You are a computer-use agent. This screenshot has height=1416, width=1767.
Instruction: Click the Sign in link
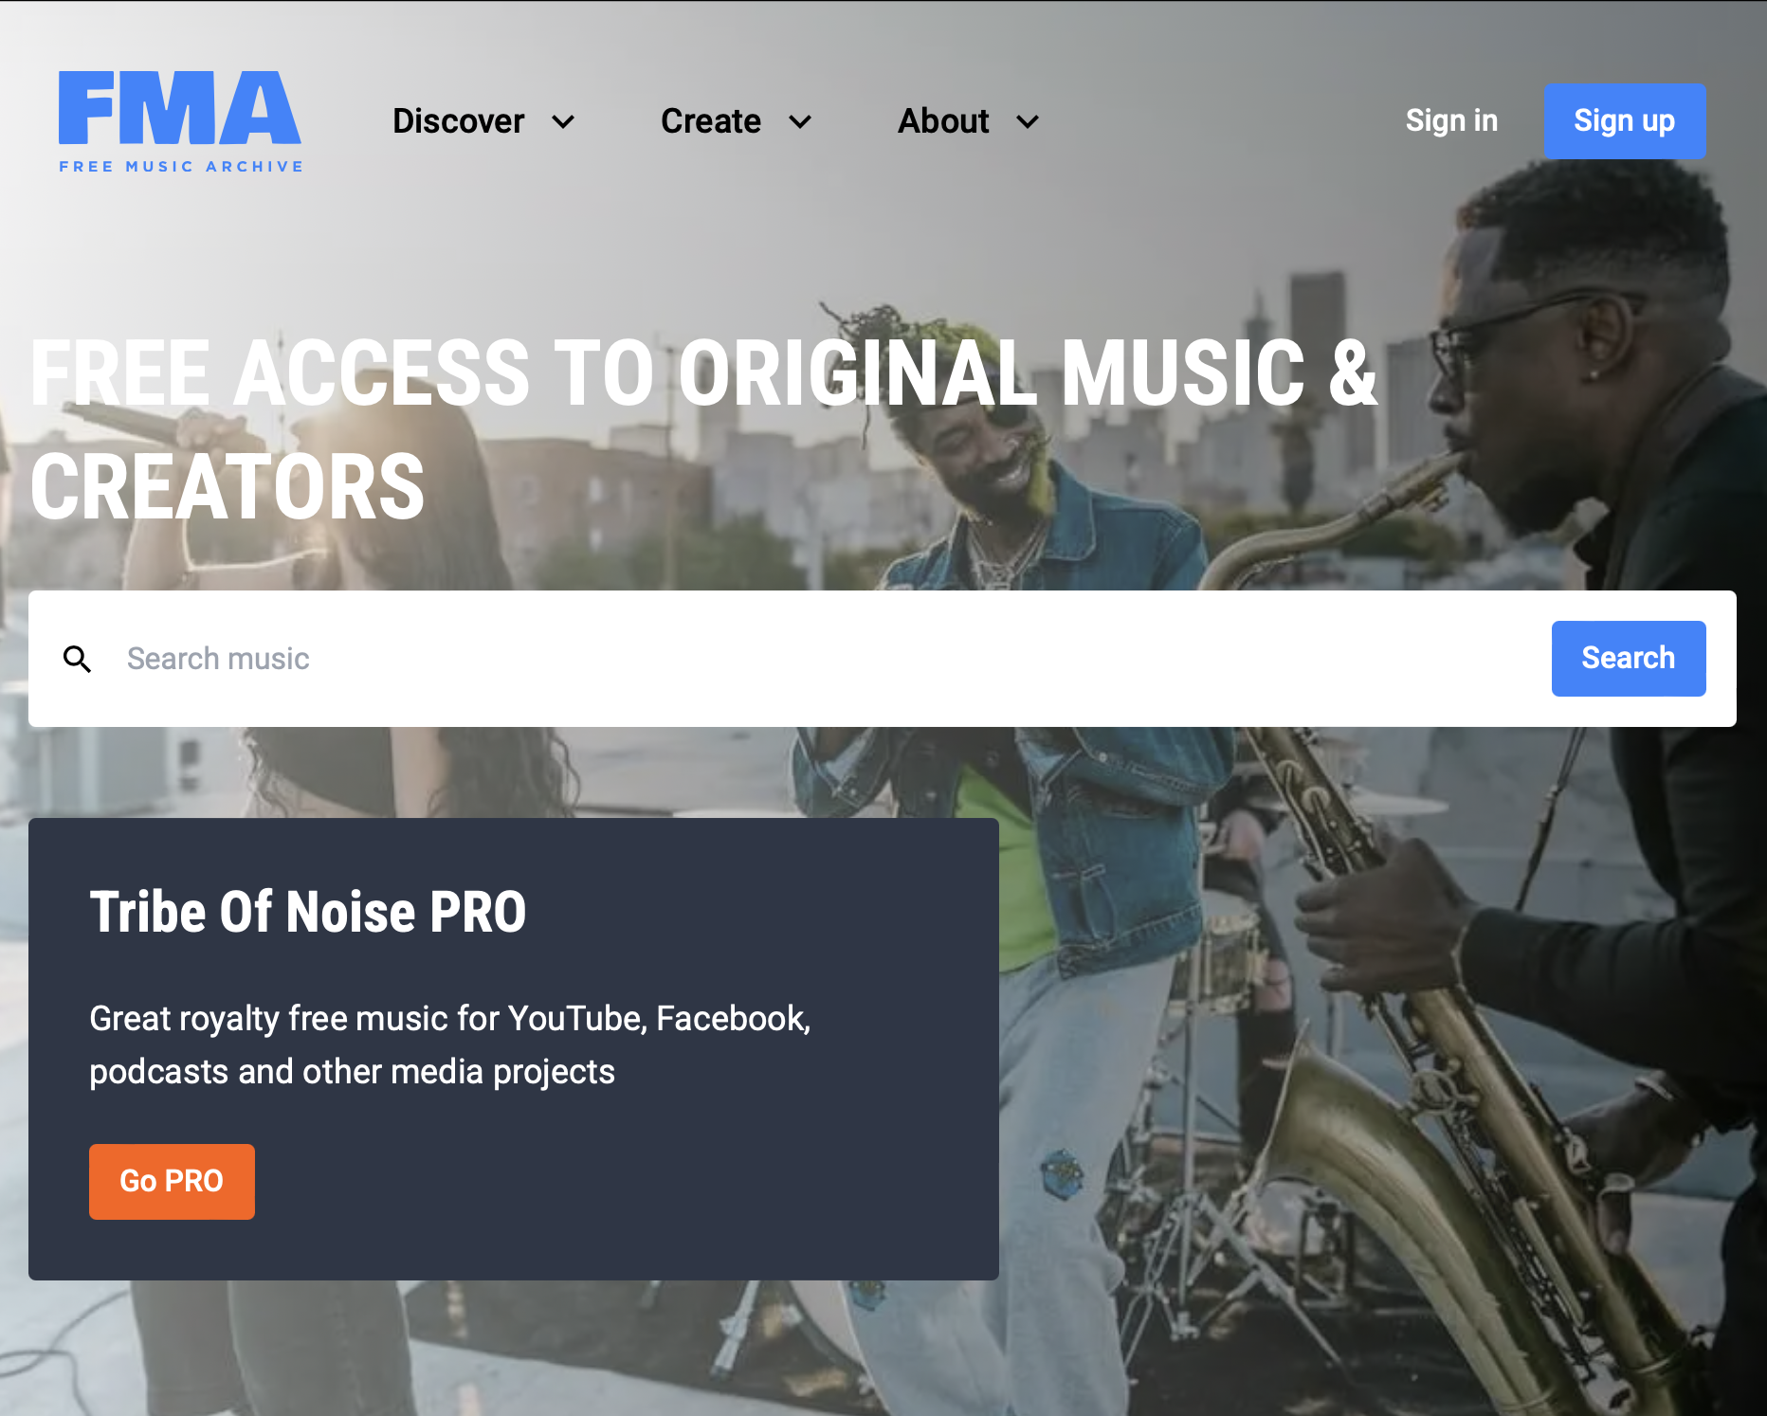pyautogui.click(x=1451, y=121)
